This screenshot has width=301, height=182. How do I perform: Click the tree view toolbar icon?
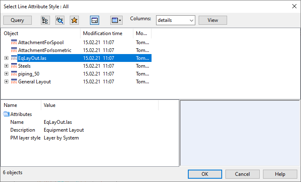[45, 20]
